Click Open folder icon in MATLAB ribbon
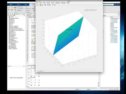Image resolution: width=126 pixels, height=94 pixels. tap(12, 8)
